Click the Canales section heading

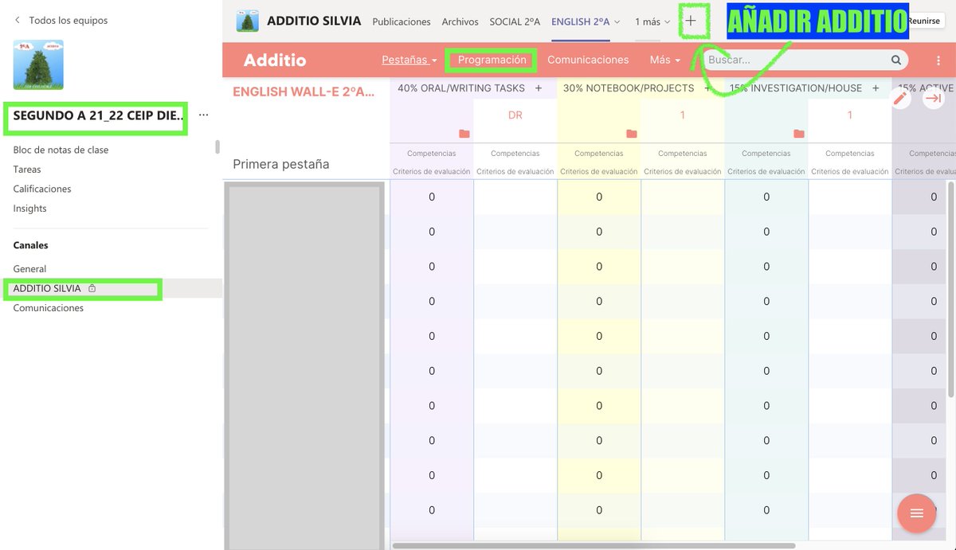[x=31, y=245]
